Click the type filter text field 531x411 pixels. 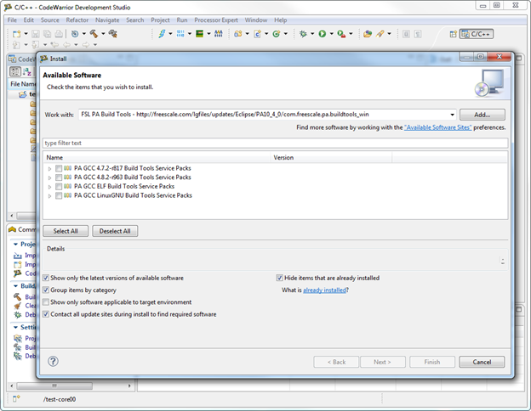(275, 143)
